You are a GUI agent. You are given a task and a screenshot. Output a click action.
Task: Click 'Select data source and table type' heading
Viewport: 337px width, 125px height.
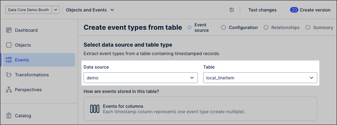pos(128,45)
